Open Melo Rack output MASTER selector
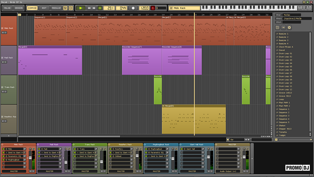Viewport: 314px width, 177px height. click(14, 171)
